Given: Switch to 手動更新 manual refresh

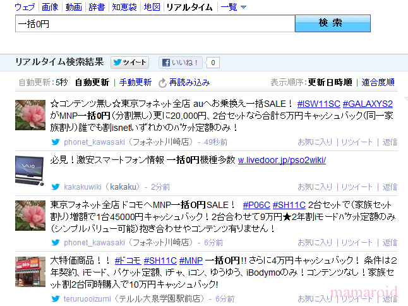Looking at the screenshot, I should (x=135, y=82).
